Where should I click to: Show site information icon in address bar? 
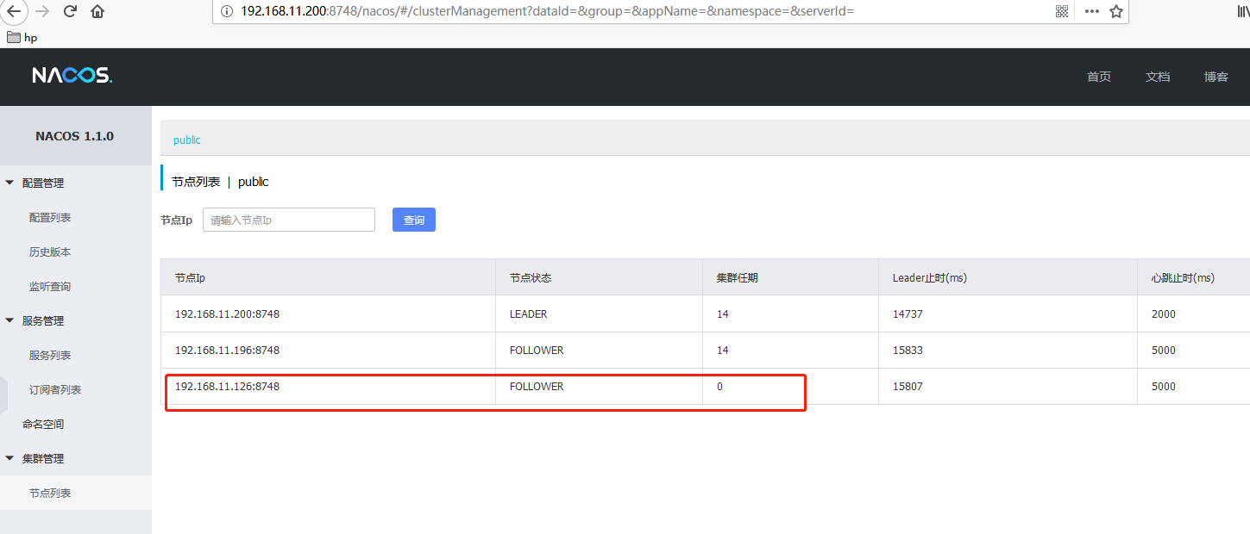click(227, 11)
